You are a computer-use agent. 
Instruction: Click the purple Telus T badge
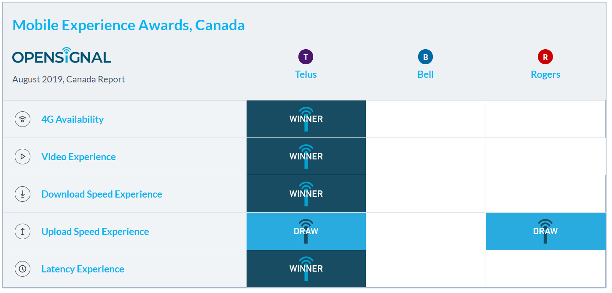tap(306, 57)
